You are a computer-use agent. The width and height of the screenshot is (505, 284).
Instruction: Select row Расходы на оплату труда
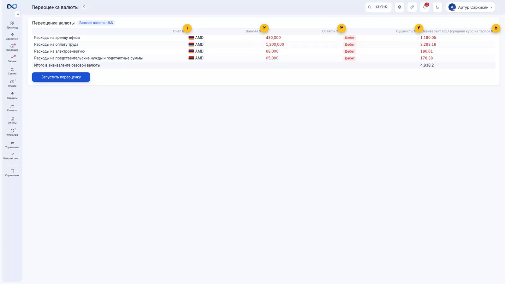coord(264,44)
